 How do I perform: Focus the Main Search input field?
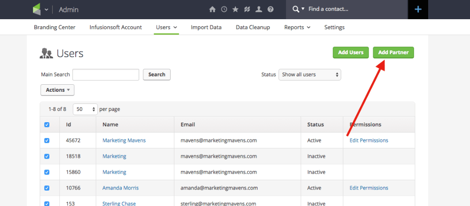tap(106, 74)
